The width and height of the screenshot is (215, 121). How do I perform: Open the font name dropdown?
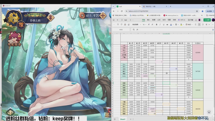[137, 24]
